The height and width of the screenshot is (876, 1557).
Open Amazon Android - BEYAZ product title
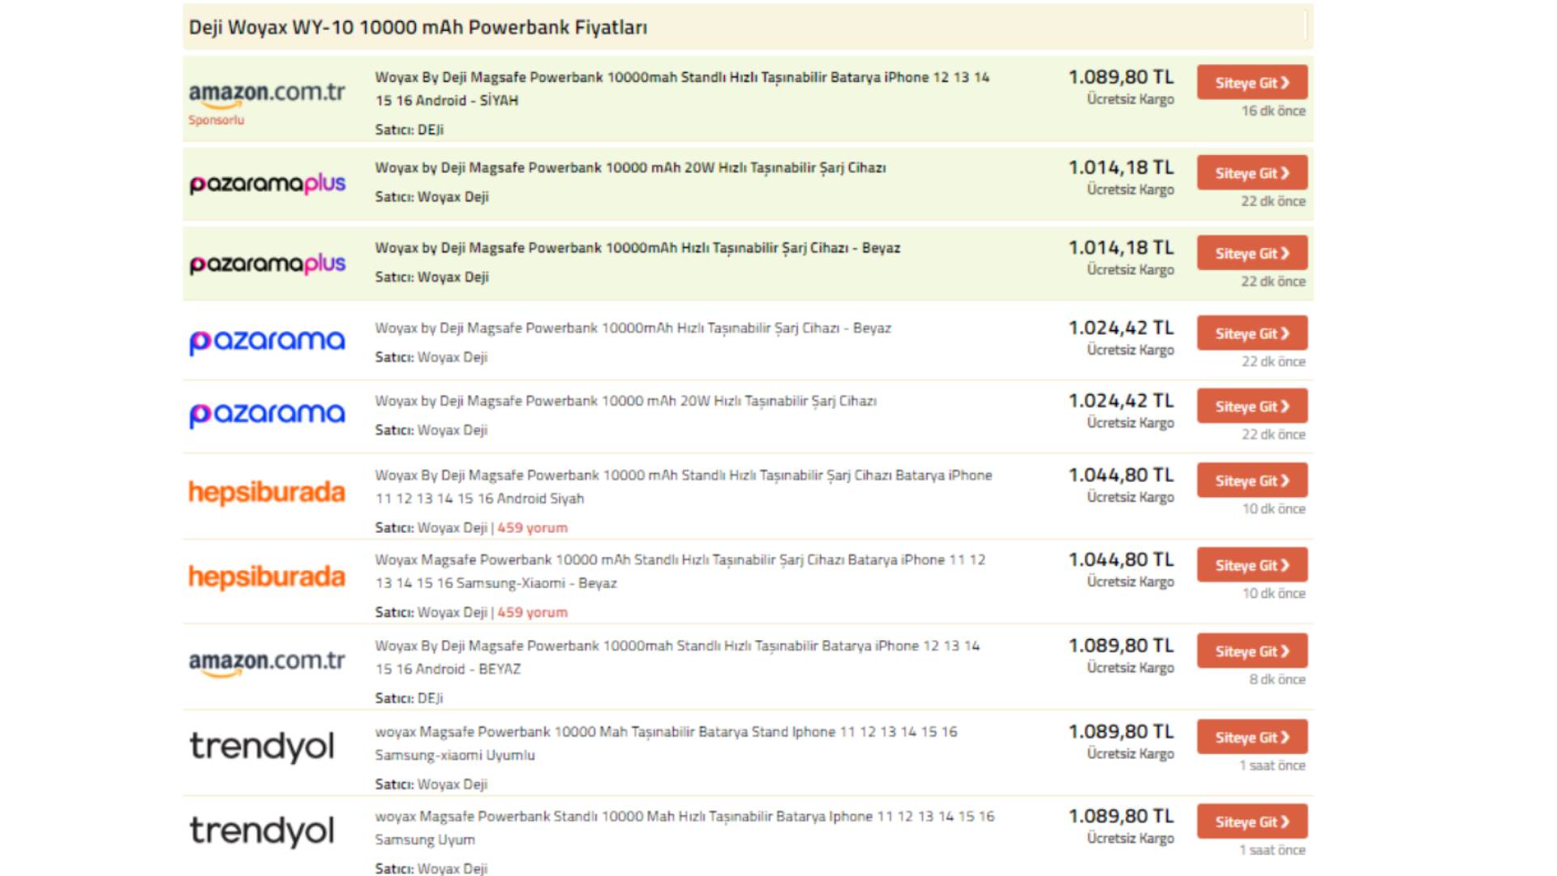tap(677, 657)
